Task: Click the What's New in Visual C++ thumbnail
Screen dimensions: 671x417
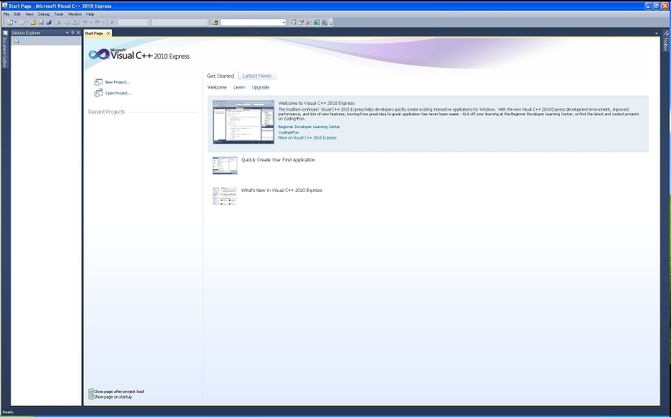Action: (225, 196)
